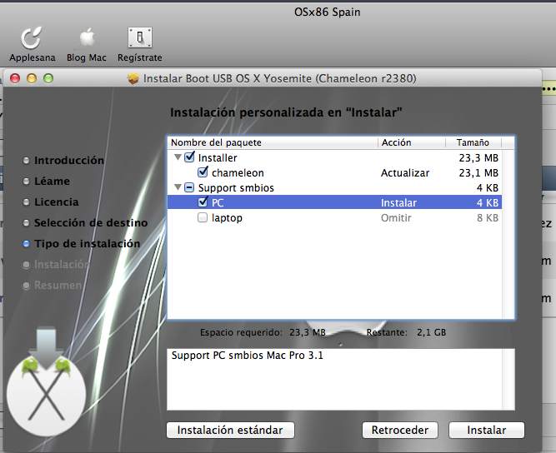Select the Installer row label
Image resolution: width=556 pixels, height=453 pixels.
click(218, 157)
